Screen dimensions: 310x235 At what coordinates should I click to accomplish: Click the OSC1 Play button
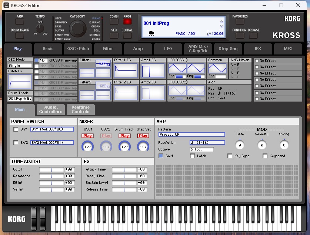tap(88, 136)
